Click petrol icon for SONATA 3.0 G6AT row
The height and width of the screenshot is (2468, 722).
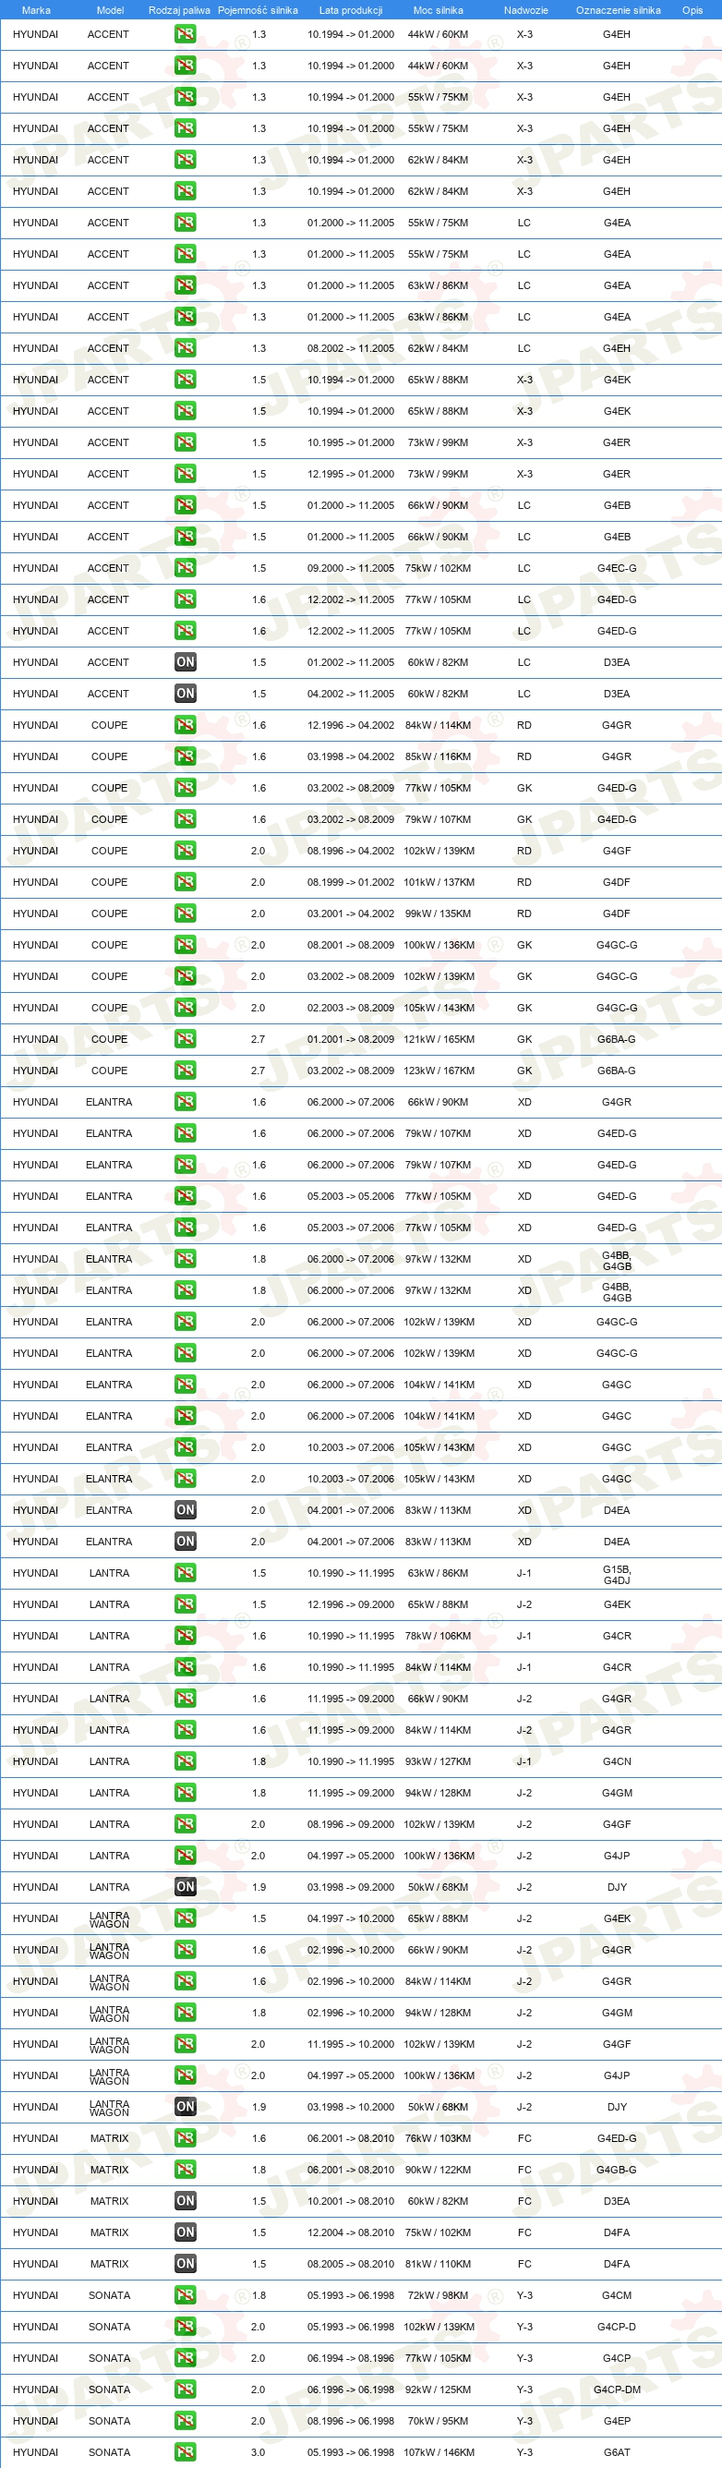pyautogui.click(x=185, y=2452)
